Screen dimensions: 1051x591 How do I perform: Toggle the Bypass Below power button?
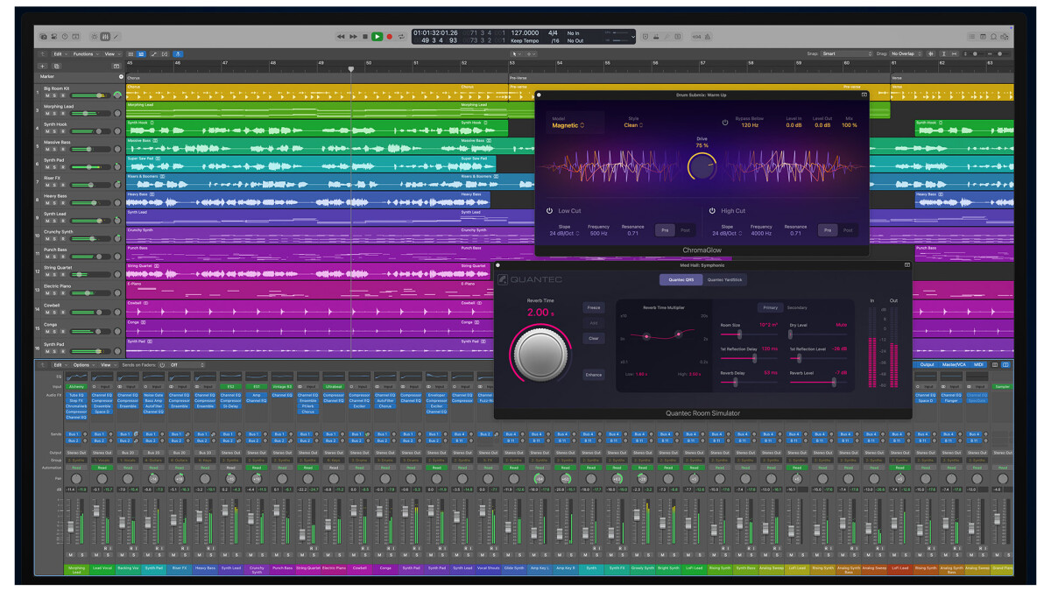point(725,123)
